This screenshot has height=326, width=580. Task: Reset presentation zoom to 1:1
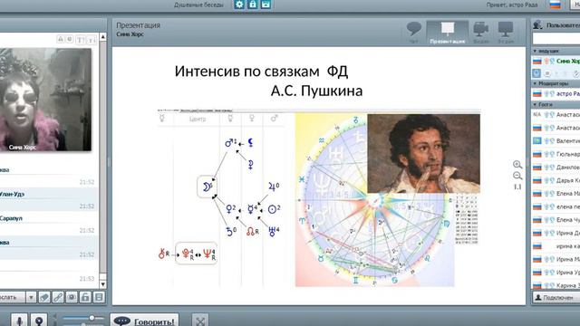[x=517, y=187]
